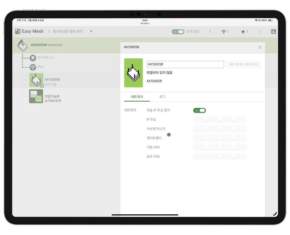This screenshot has width=290, height=235.
Task: Select the AX6000M (chunchu) router icon
Action: click(x=23, y=45)
